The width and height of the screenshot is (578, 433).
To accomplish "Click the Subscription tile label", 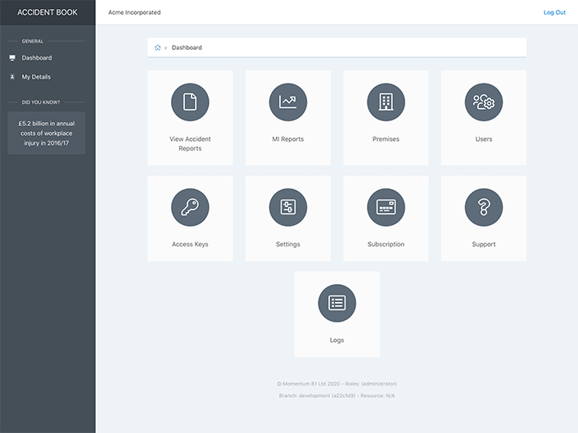I will click(386, 244).
